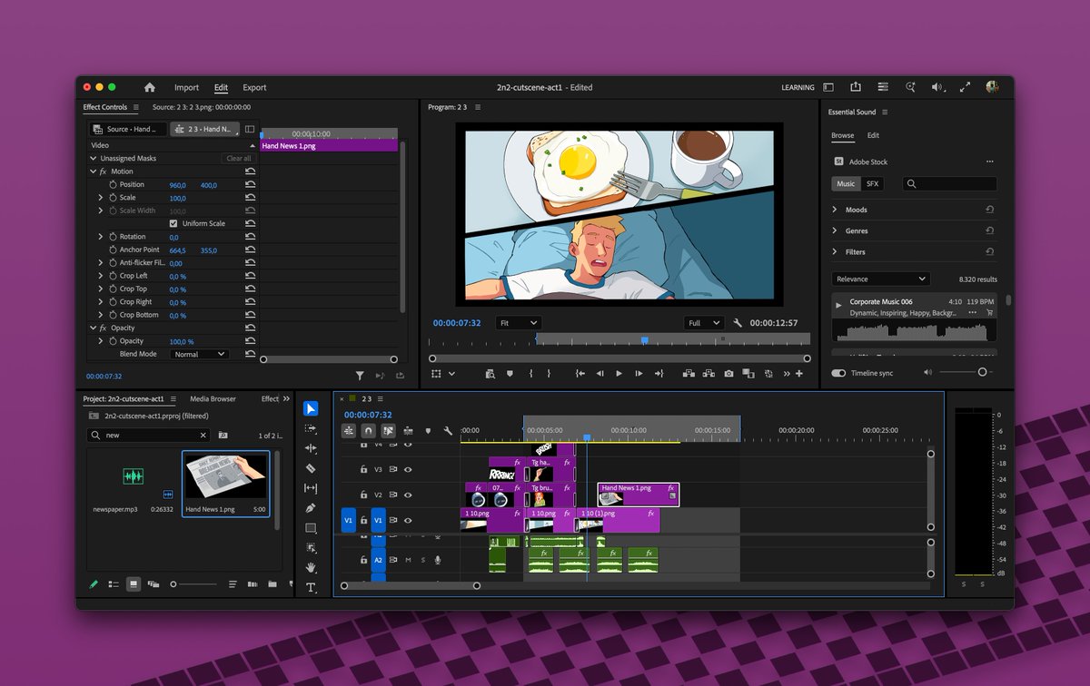The height and width of the screenshot is (686, 1090).
Task: Toggle V3 track output eye
Action: point(408,470)
